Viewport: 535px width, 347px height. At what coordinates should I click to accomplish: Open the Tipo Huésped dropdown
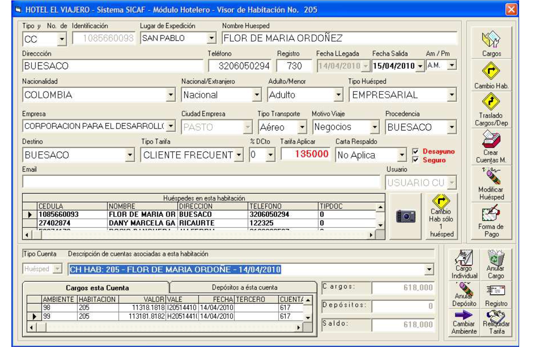click(x=452, y=95)
